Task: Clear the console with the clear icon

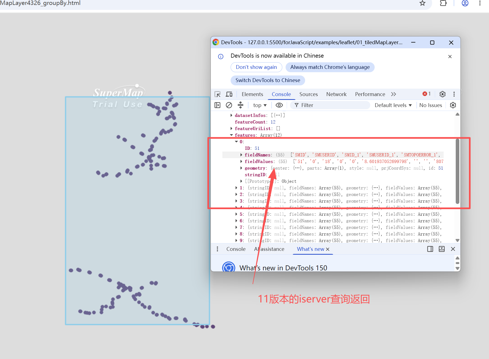Action: click(x=229, y=105)
